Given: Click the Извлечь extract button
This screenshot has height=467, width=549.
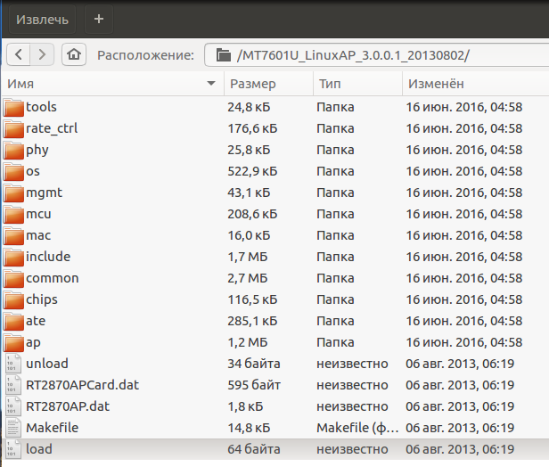Looking at the screenshot, I should click(42, 20).
